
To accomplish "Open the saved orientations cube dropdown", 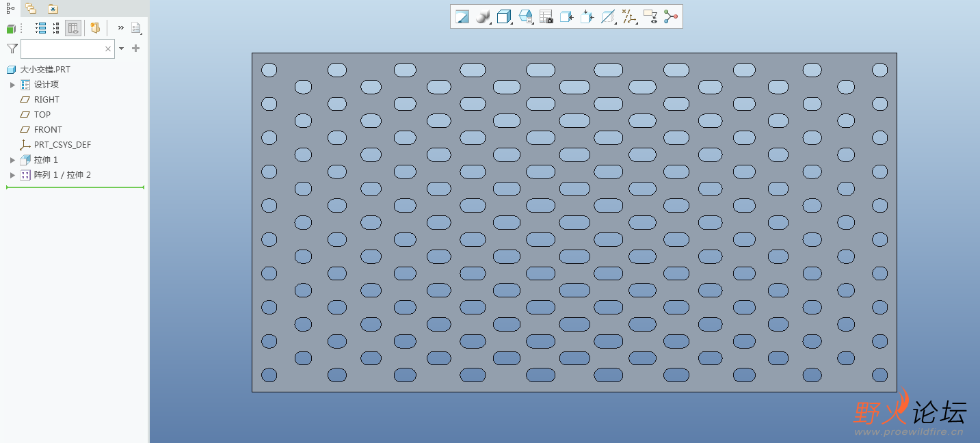I will pyautogui.click(x=505, y=17).
